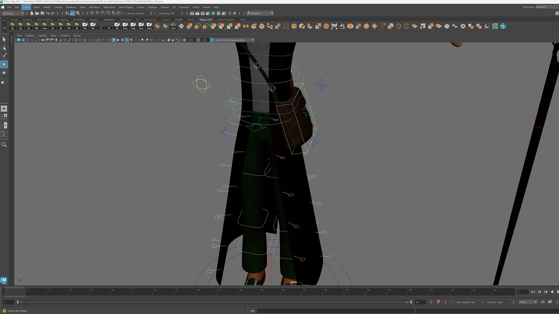Toggle select by component type mode
Image resolution: width=559 pixels, height=314 pixels.
click(x=78, y=13)
